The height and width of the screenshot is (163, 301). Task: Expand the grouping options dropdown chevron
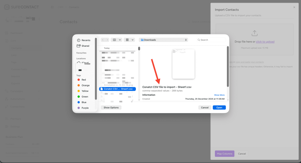[133, 40]
